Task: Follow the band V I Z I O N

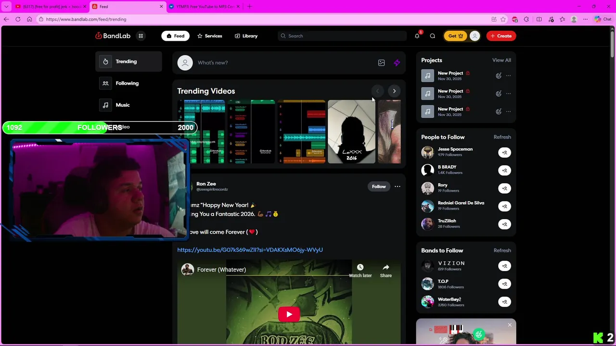Action: [x=504, y=266]
